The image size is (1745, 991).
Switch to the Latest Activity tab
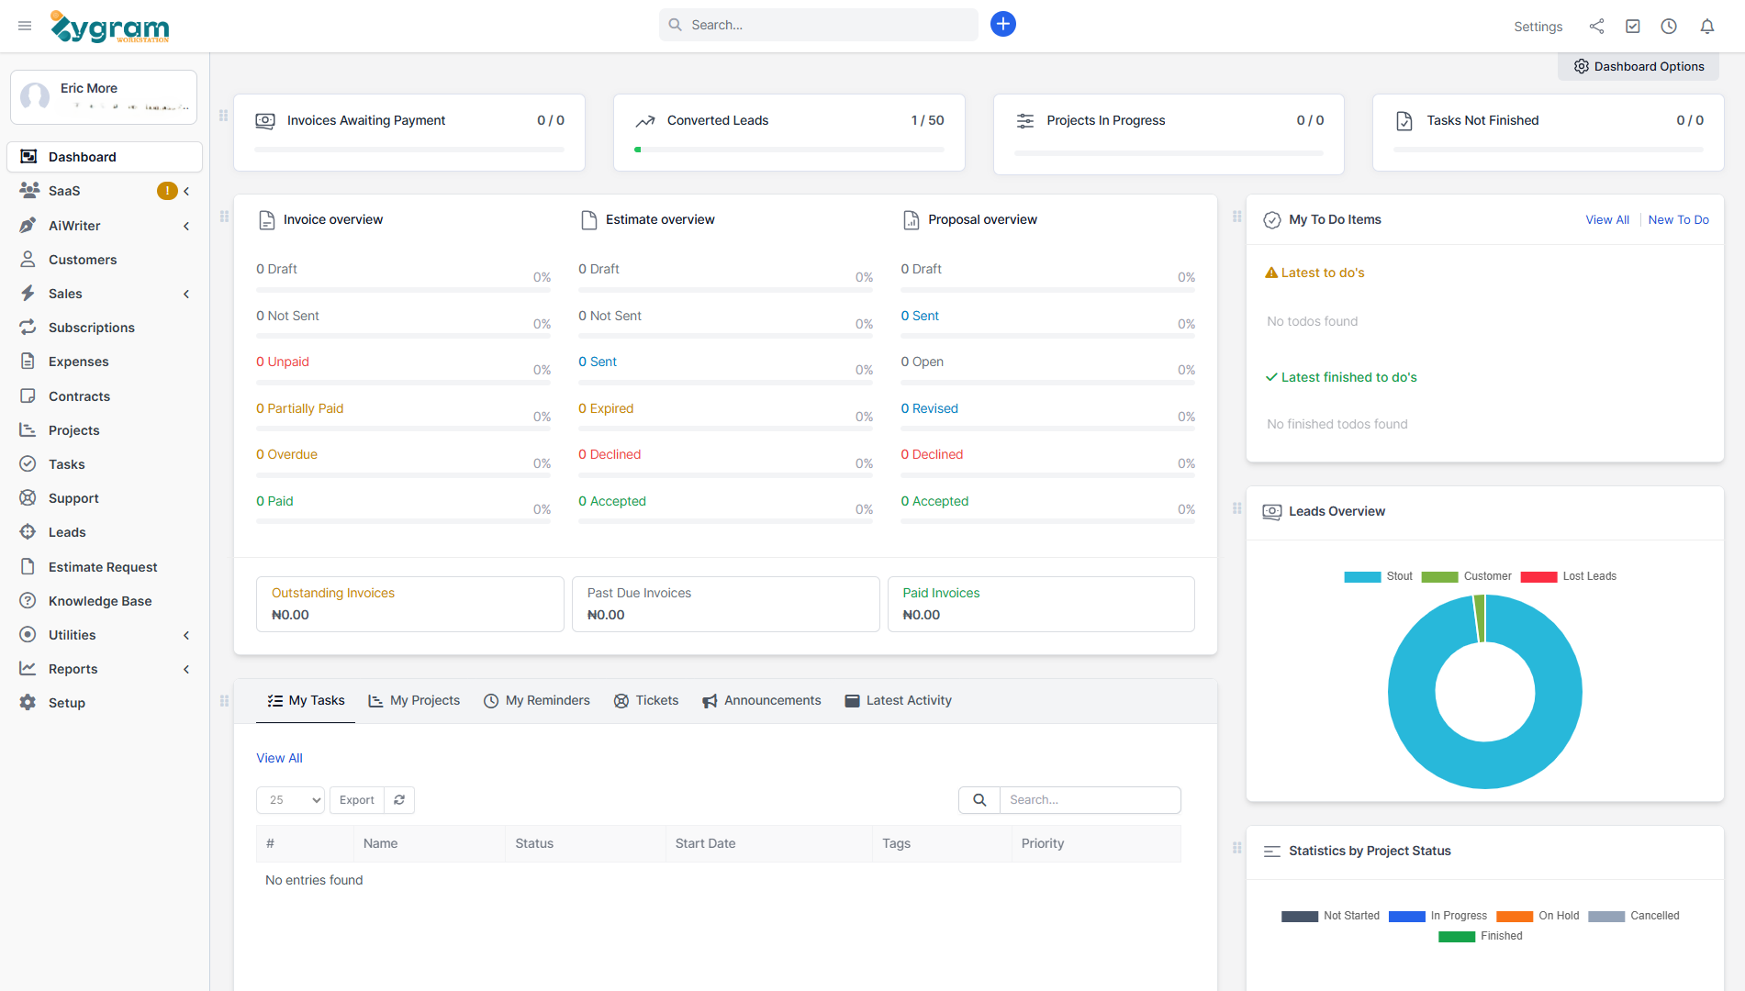(898, 700)
